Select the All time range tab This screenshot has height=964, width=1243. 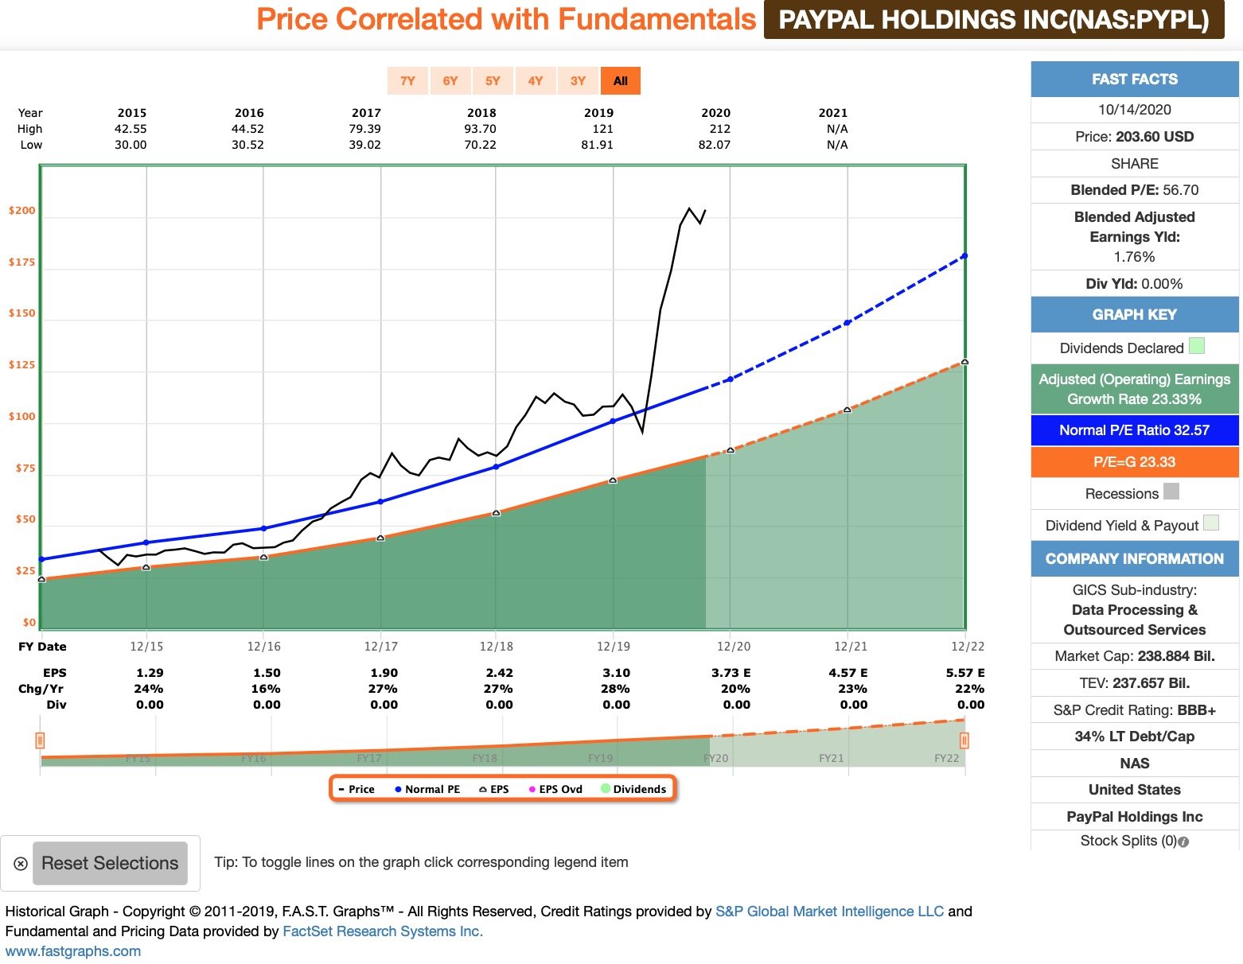coord(621,80)
